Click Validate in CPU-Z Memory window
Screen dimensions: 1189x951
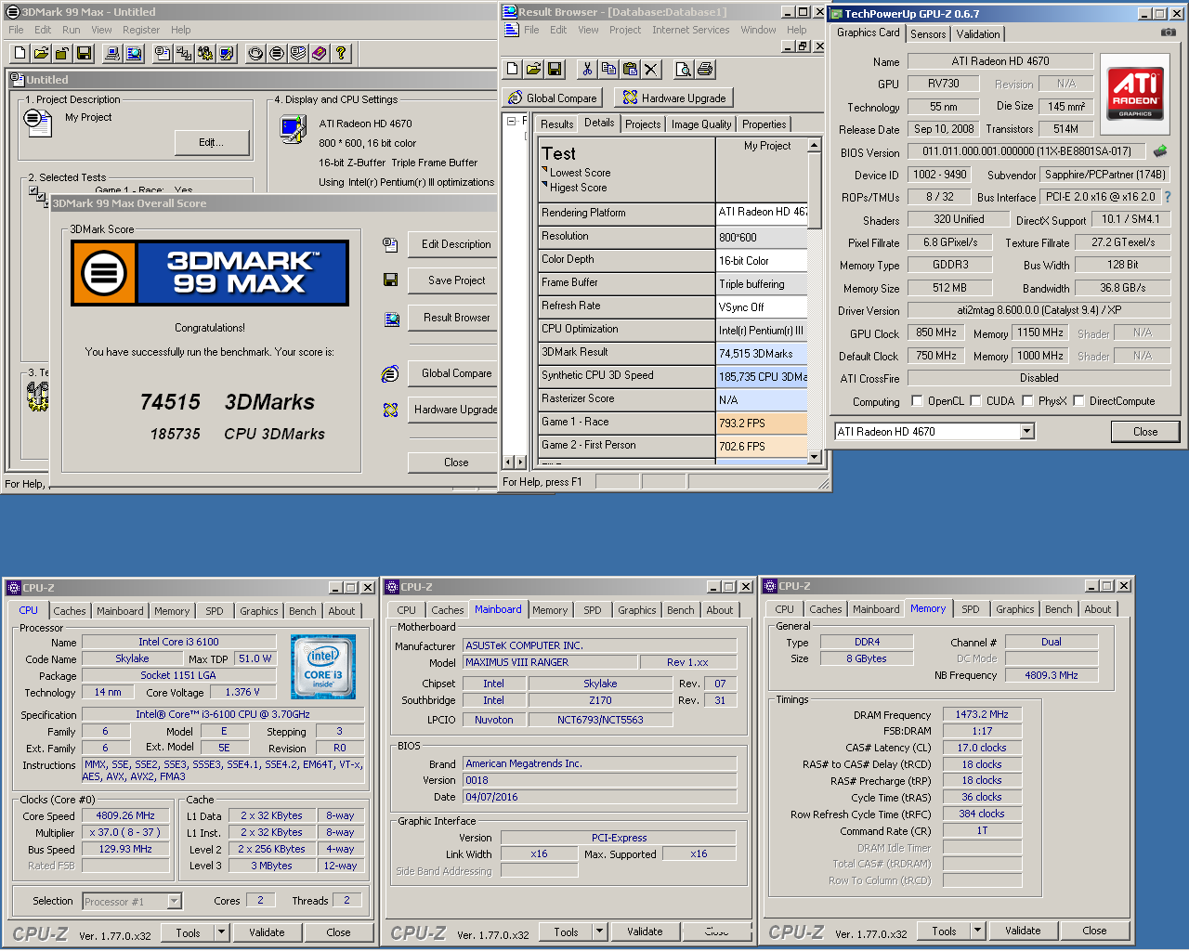1023,931
